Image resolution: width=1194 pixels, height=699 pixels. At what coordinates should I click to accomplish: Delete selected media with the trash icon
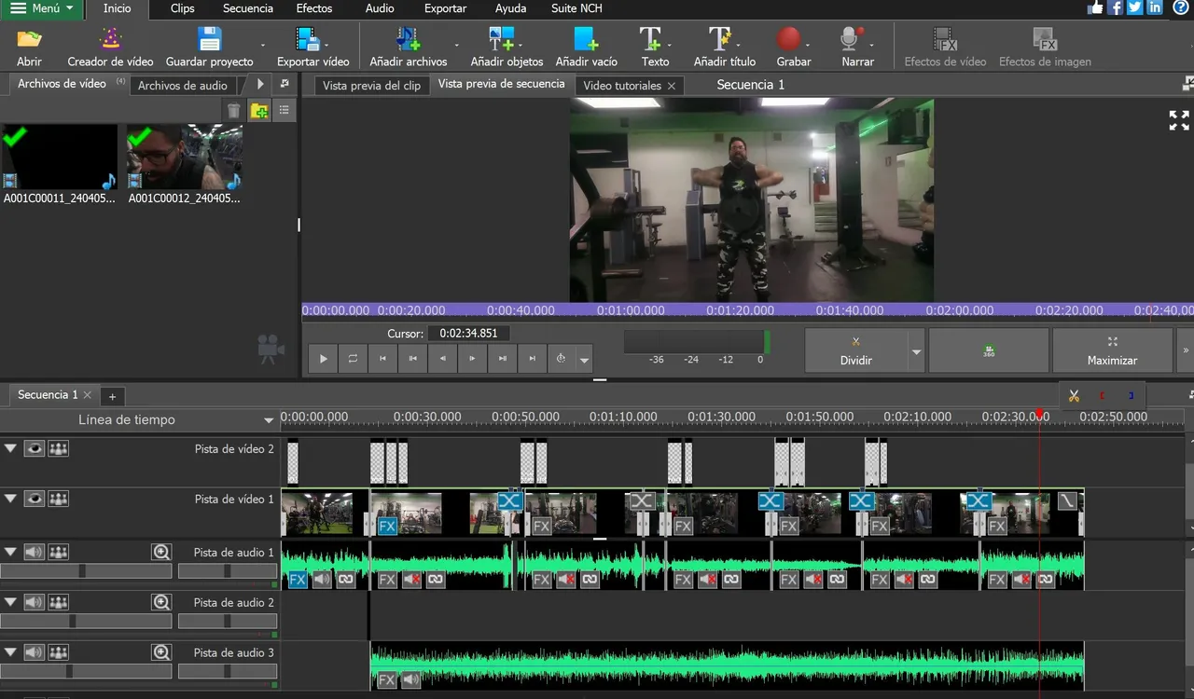234,111
